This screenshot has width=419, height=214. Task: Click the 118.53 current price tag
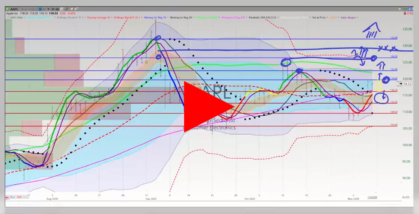point(406,84)
